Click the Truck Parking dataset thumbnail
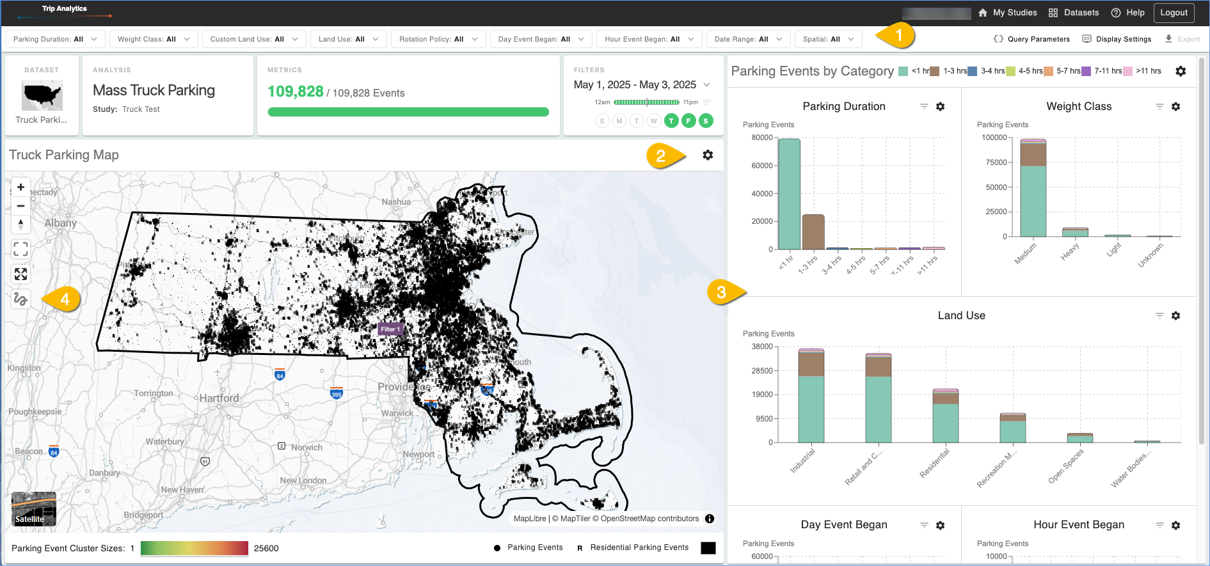The width and height of the screenshot is (1210, 566). 42,96
